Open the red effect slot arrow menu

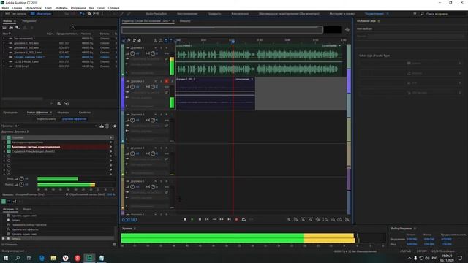tap(111, 147)
